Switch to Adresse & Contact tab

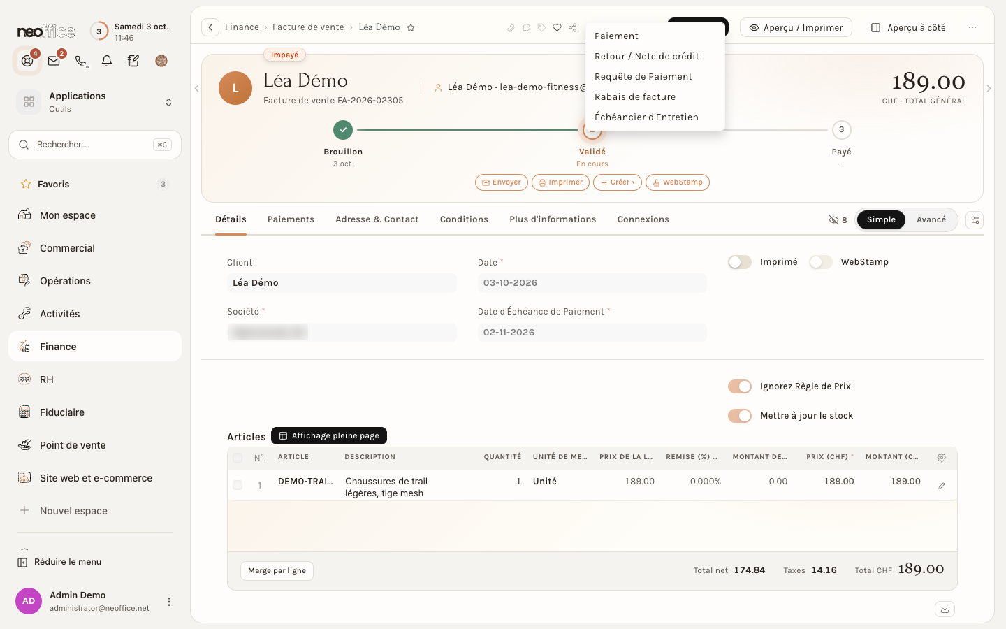coord(377,219)
